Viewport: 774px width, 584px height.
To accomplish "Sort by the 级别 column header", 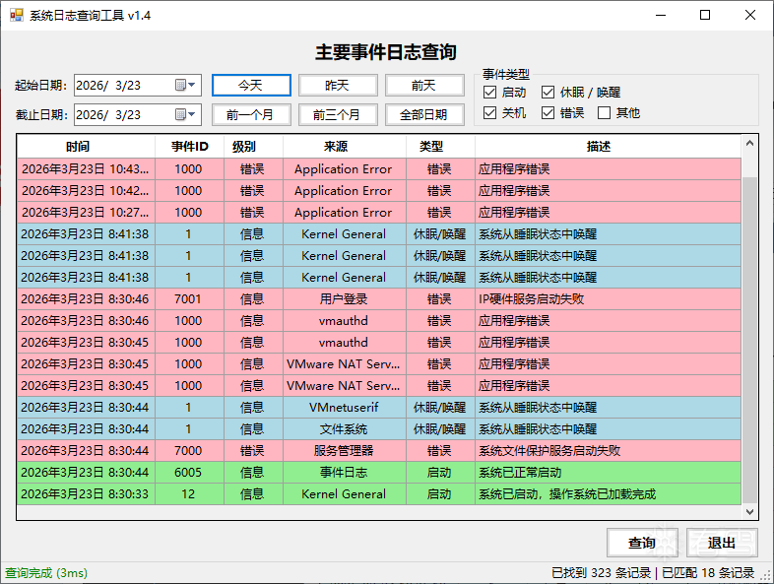I will coord(253,147).
